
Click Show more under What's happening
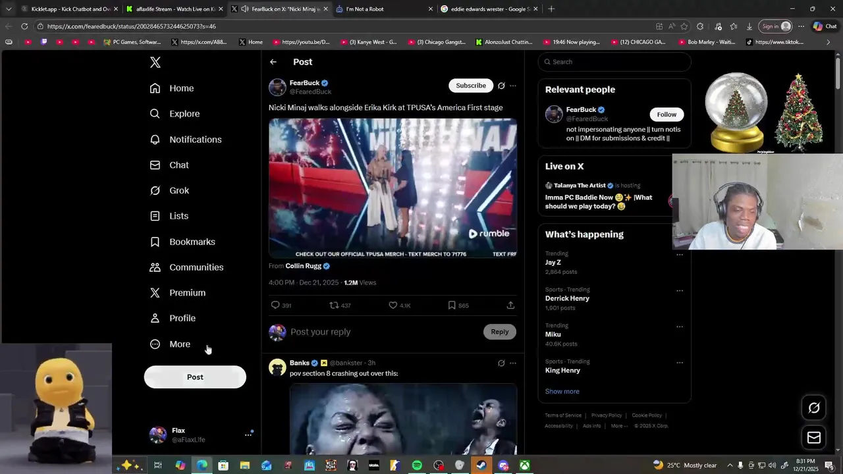pyautogui.click(x=562, y=392)
